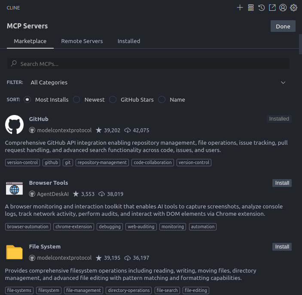Sort marketplace by GitHub Stars
Viewport: 302px width, 295px height.
113,99
